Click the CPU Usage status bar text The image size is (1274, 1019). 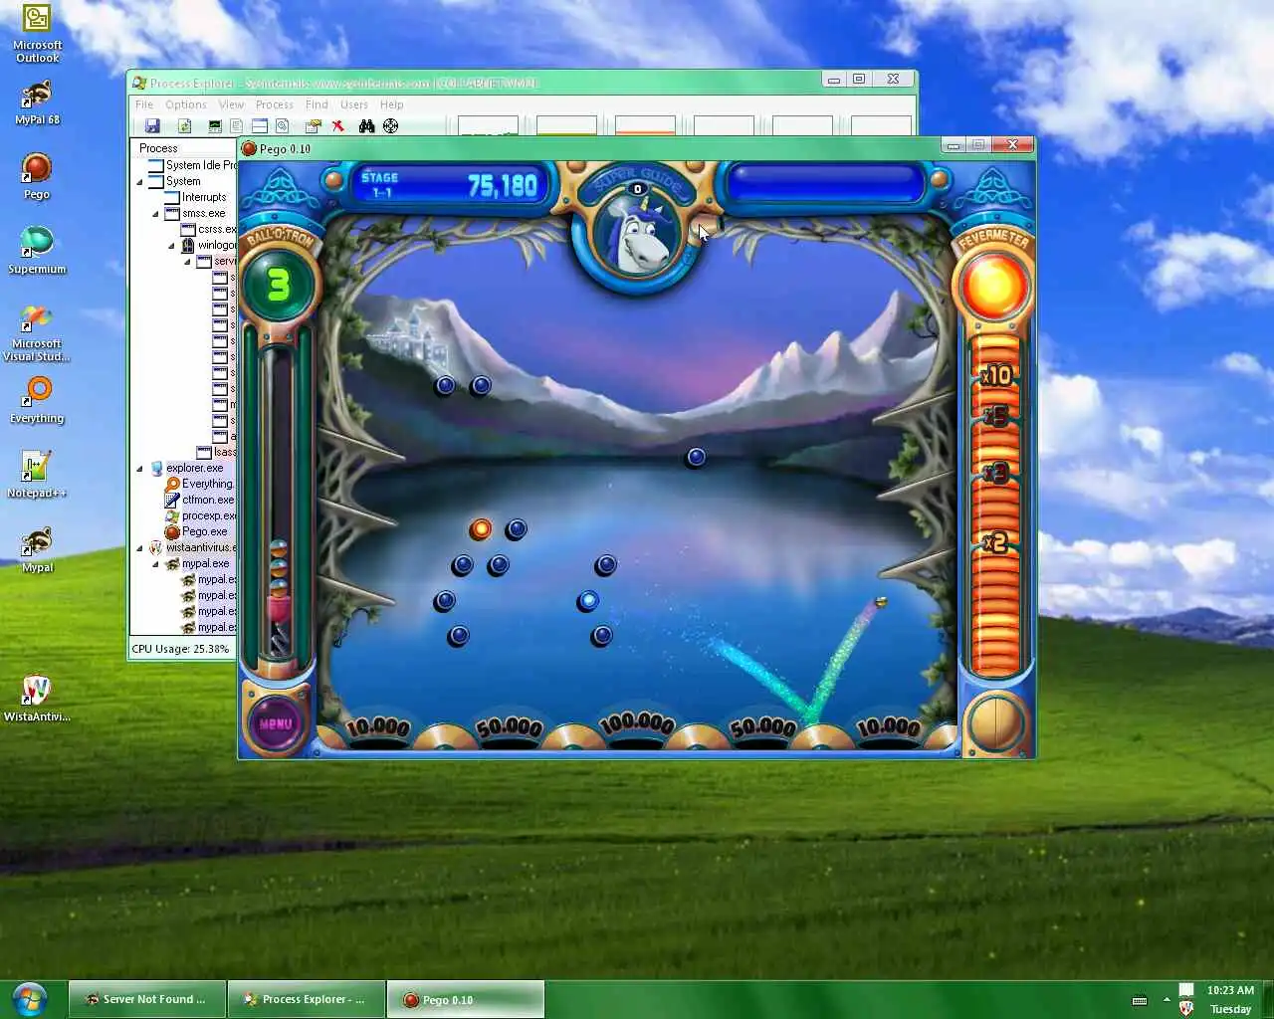(180, 649)
